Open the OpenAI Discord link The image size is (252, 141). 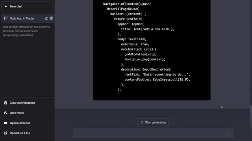click(x=20, y=123)
